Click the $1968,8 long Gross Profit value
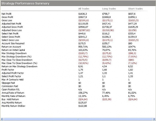Image resolution: width=156 pixels, height=121 pixels. [x=106, y=17]
